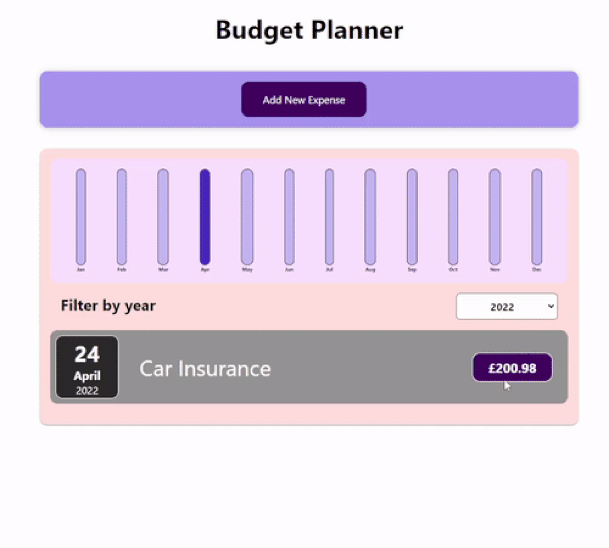Click the Filter by year label
The image size is (609, 548).
tap(108, 305)
